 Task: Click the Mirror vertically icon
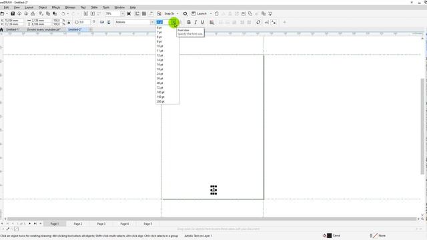(x=109, y=22)
